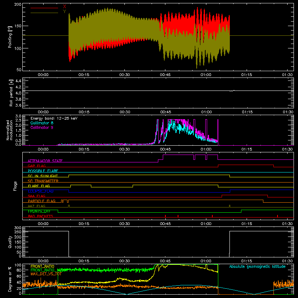This screenshot has height=298, width=298.
Task: Select the Quality axis title
Action: [x=10, y=242]
